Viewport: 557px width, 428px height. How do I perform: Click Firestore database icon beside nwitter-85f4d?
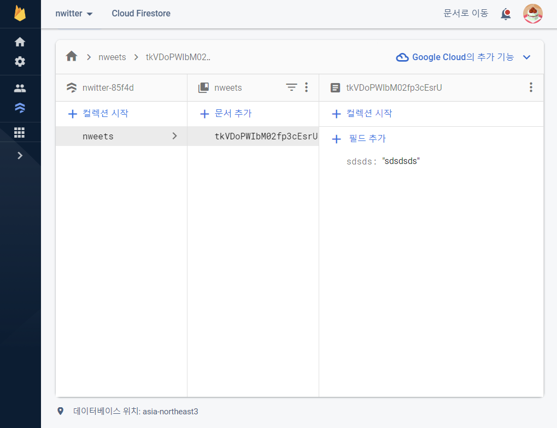click(72, 87)
